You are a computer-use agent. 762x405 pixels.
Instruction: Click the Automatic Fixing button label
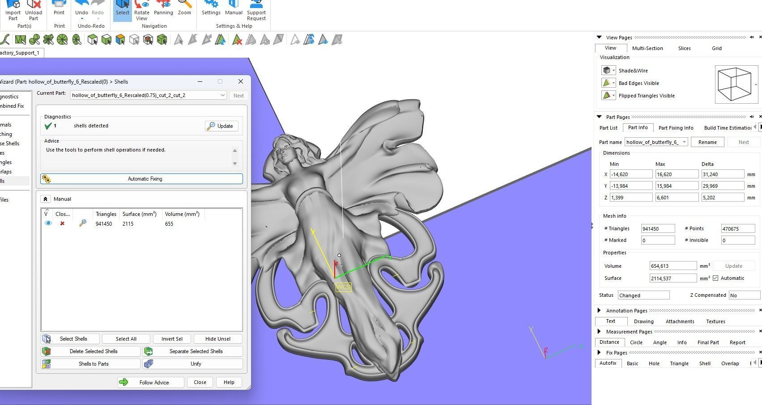(x=145, y=179)
